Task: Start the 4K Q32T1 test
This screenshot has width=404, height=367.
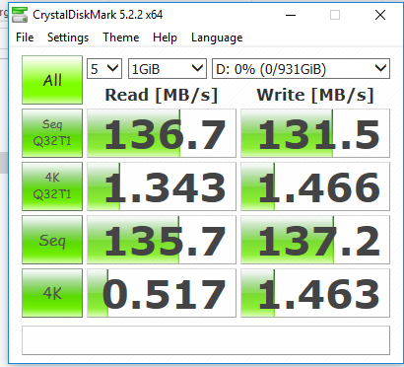Action: [52, 186]
